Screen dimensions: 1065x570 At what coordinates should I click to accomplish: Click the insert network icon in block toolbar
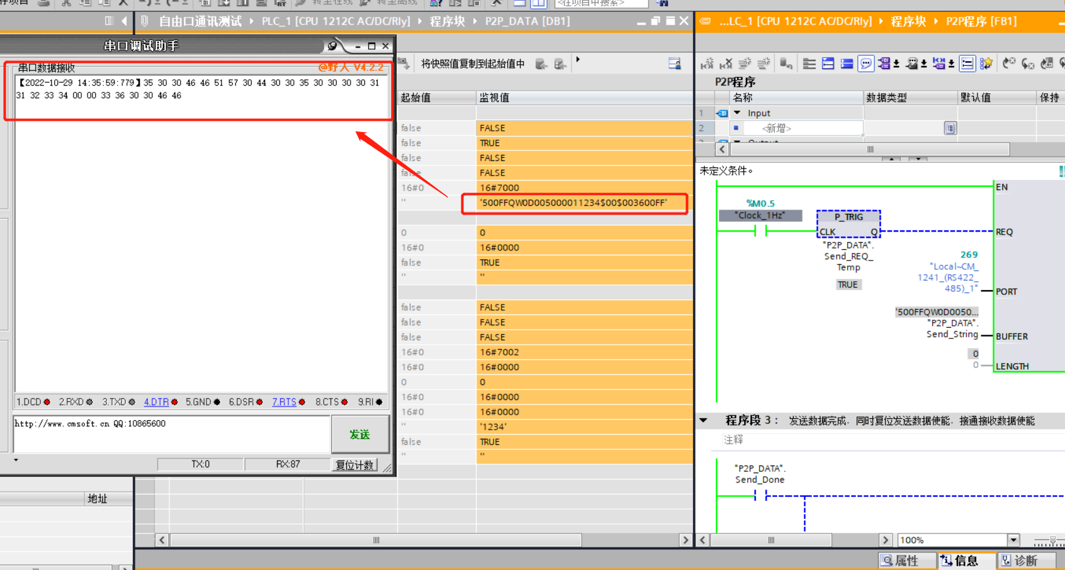(707, 64)
